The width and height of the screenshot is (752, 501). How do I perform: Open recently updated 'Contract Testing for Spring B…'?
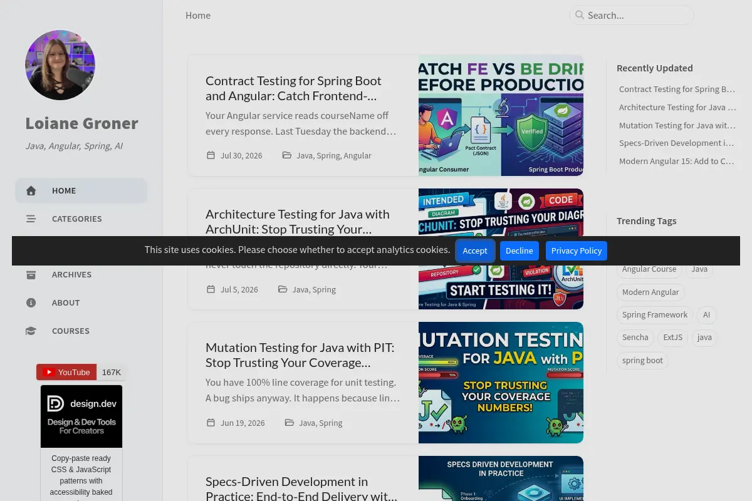677,89
